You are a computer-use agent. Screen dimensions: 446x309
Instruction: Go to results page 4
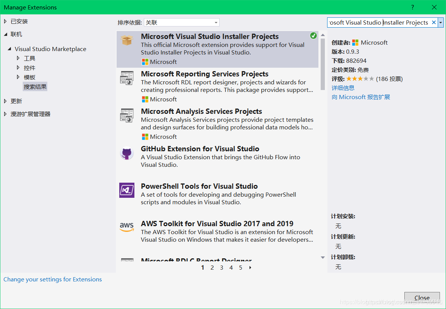point(231,267)
